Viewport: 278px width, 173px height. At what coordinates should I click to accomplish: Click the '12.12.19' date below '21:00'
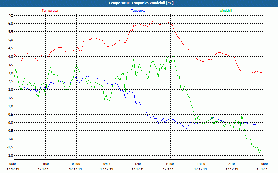click(232, 169)
